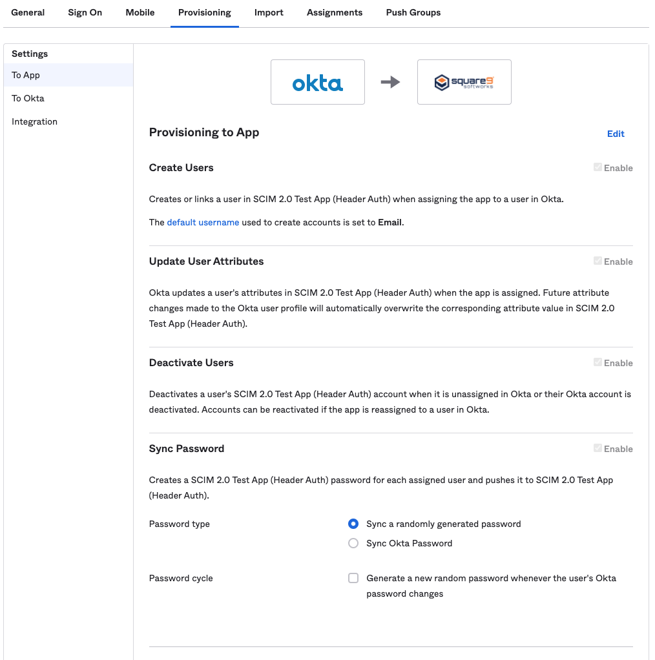Click Edit for Provisioning to App
655x660 pixels.
click(616, 134)
